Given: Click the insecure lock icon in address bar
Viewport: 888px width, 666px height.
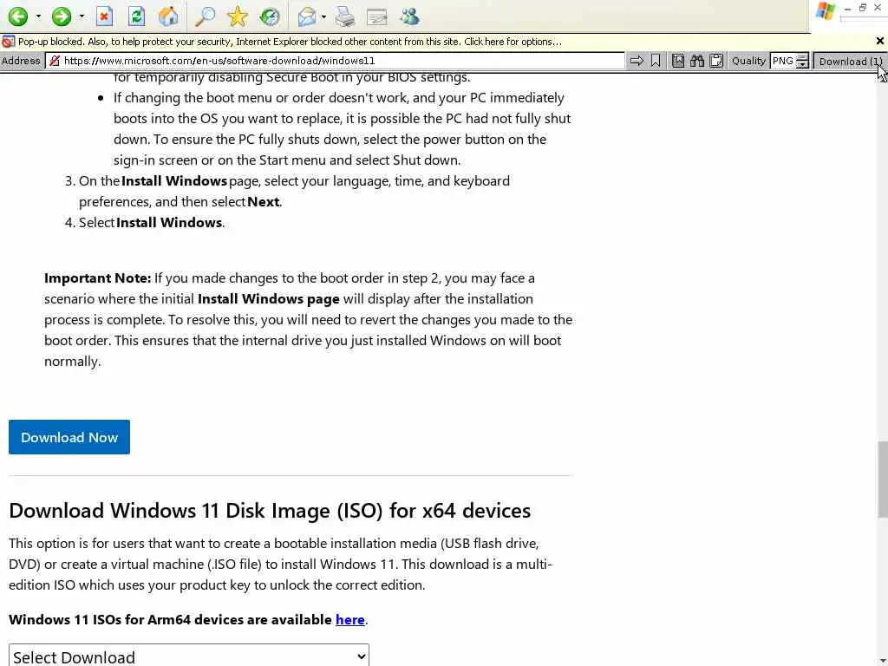Looking at the screenshot, I should pos(55,61).
